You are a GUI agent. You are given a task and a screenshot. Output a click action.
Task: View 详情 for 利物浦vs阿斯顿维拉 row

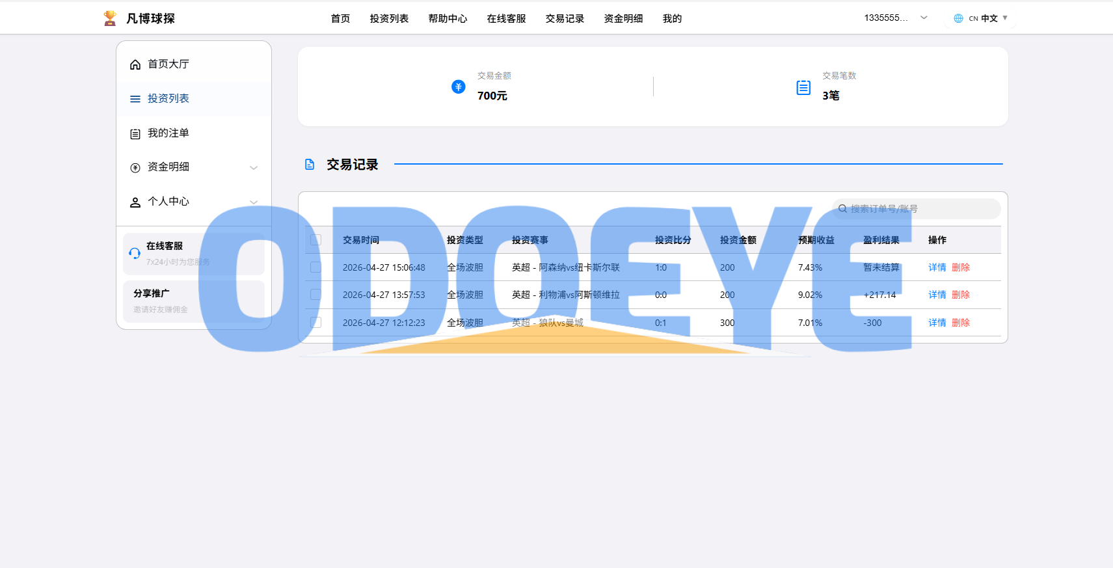pos(937,295)
